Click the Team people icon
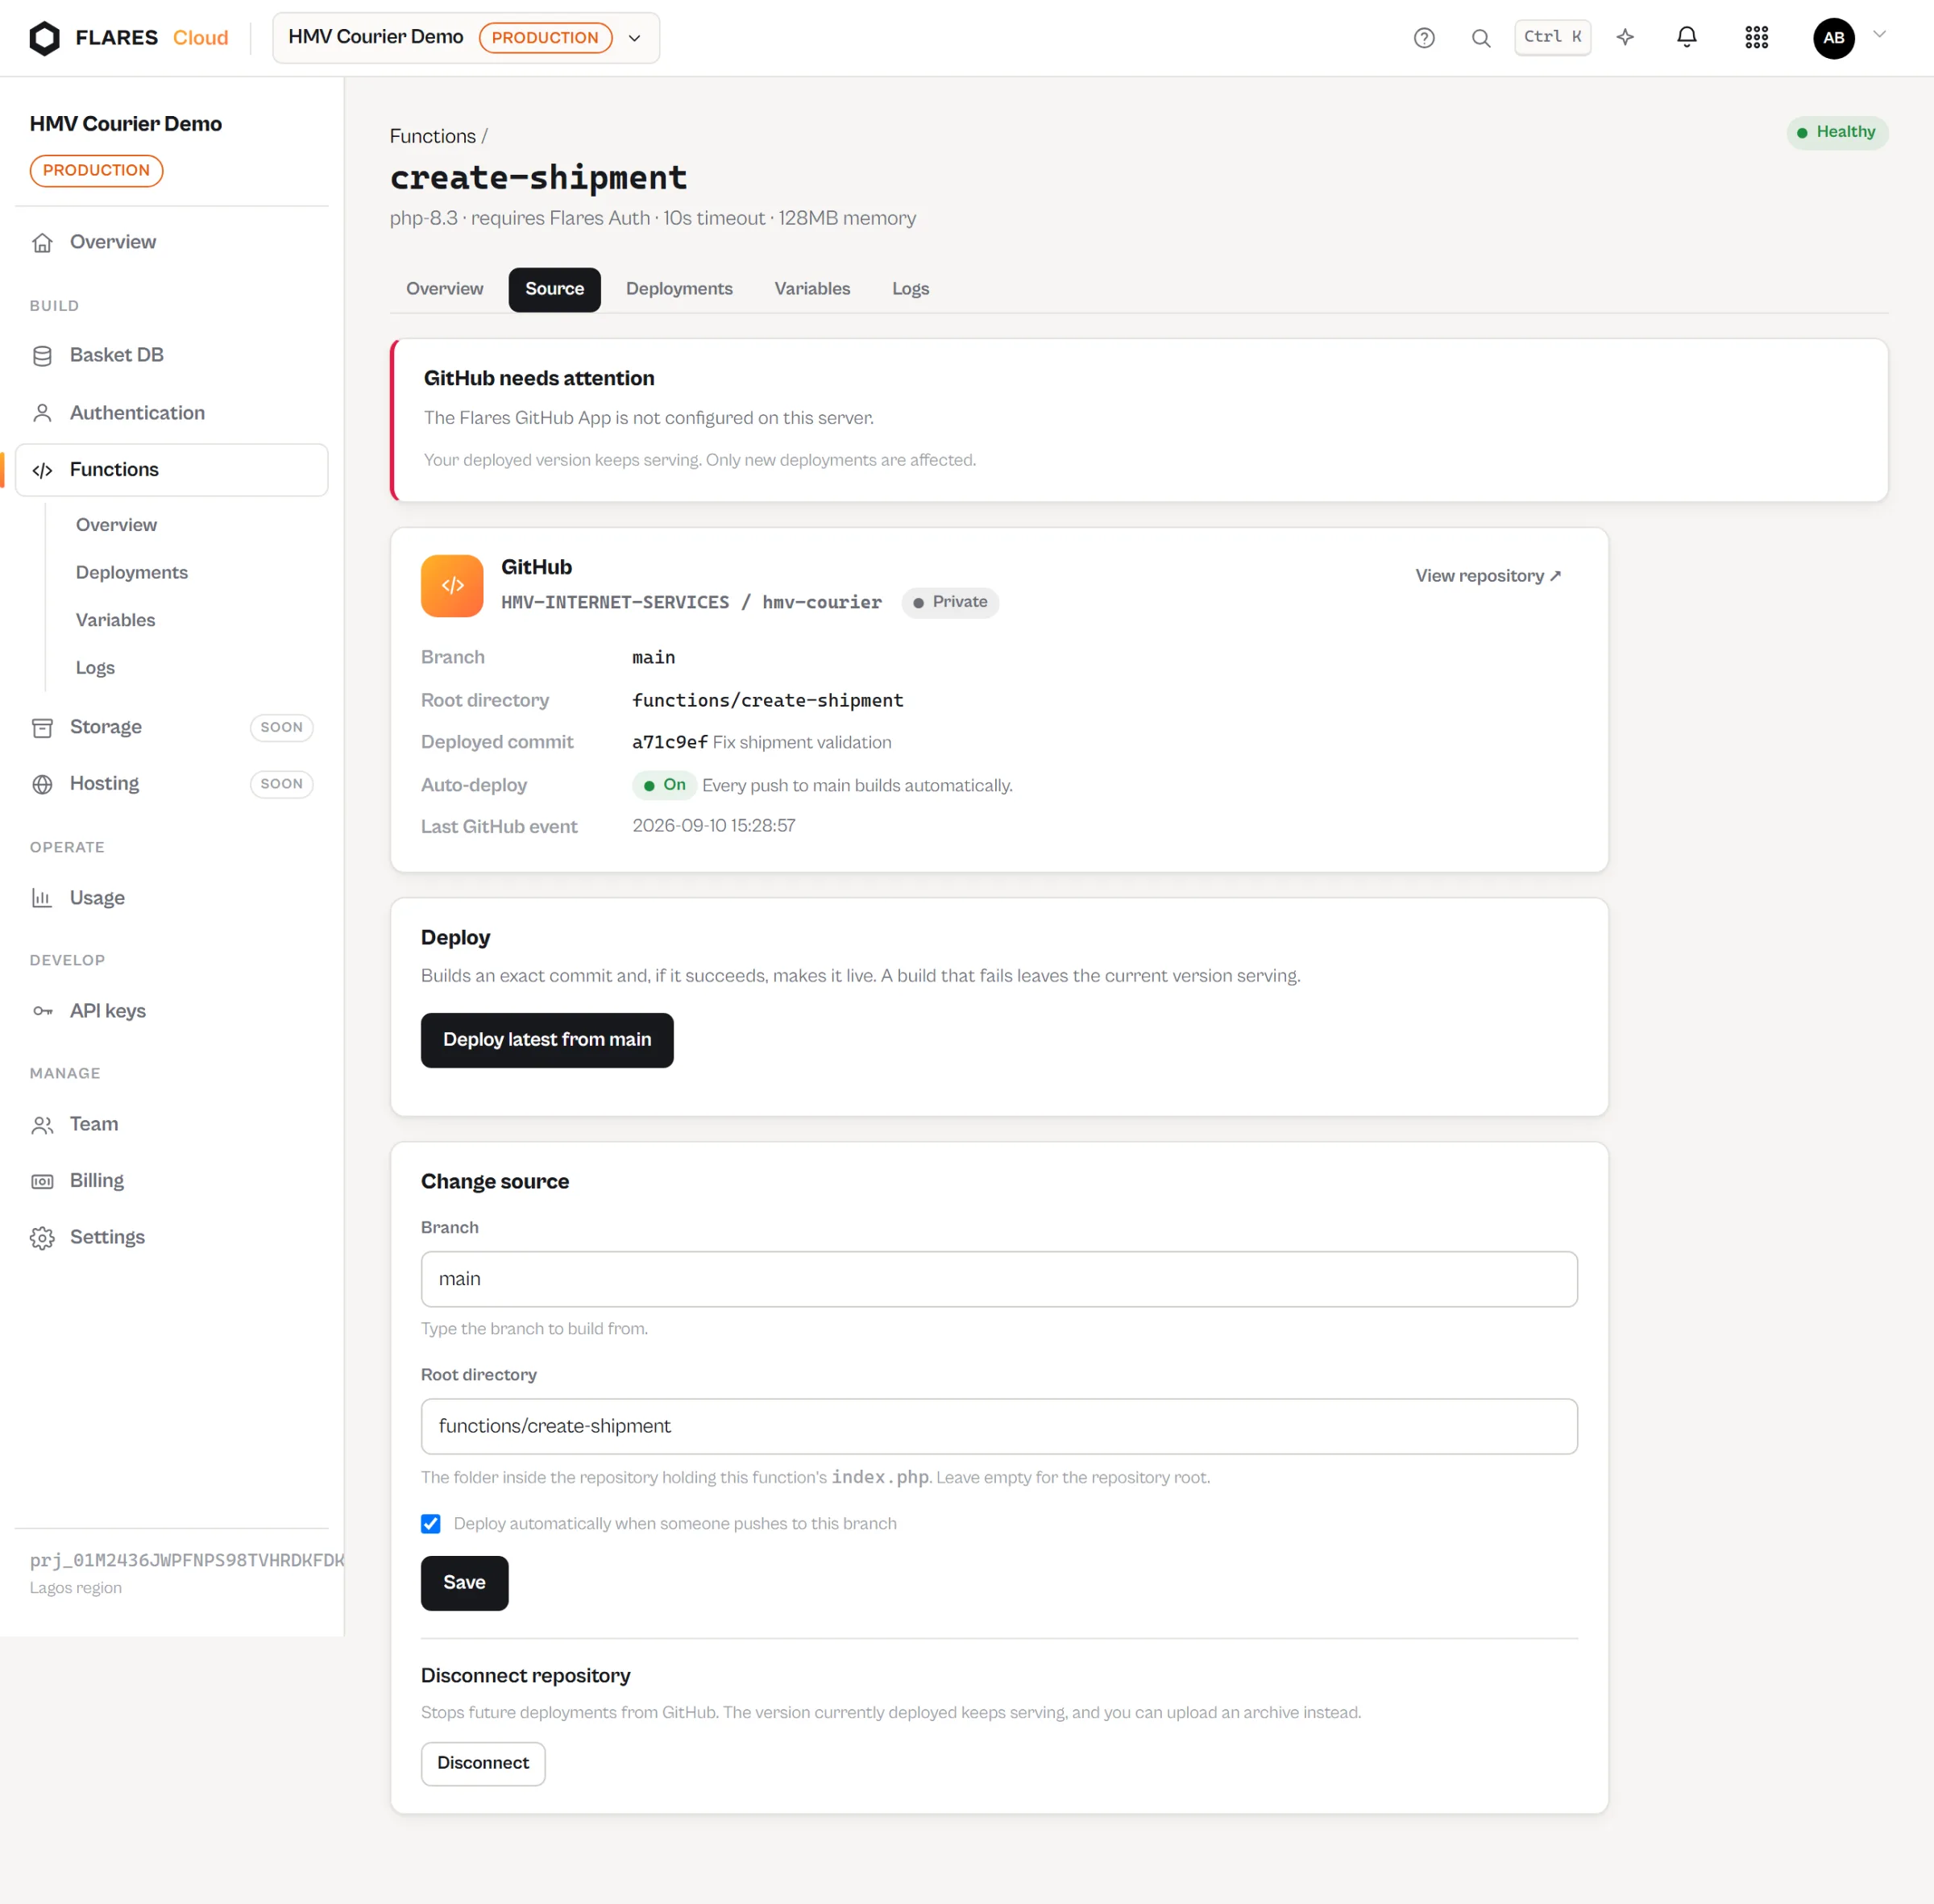Viewport: 1934px width, 1904px height. coord(42,1125)
